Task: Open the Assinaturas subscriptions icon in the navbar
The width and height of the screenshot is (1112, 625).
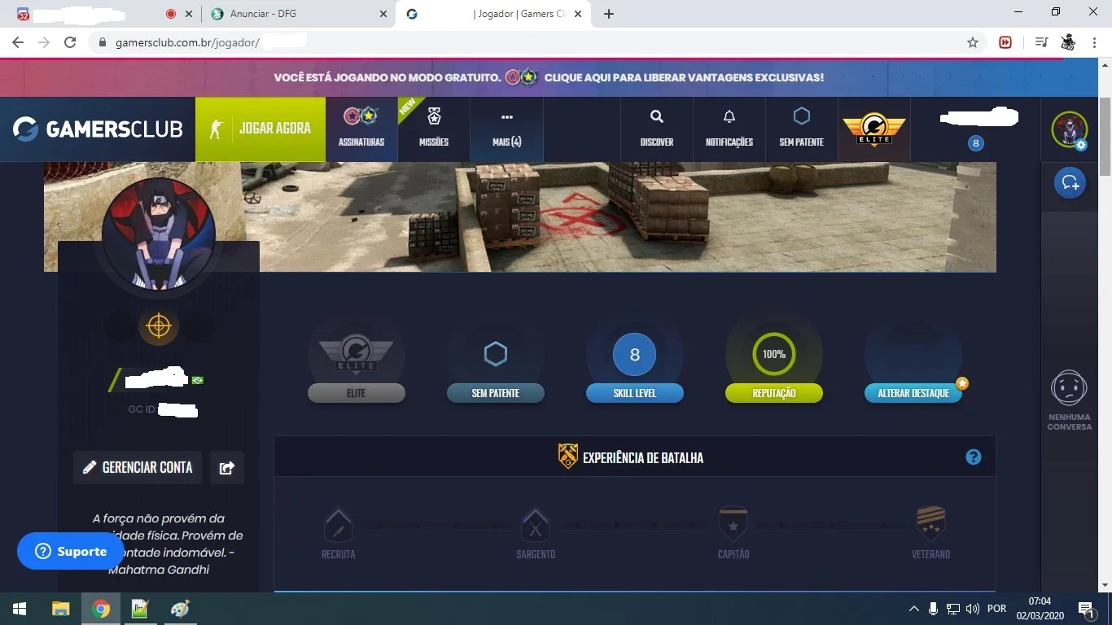Action: point(361,117)
